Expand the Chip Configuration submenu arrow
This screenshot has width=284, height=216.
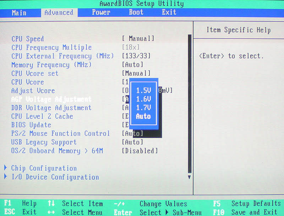pyautogui.click(x=6, y=168)
